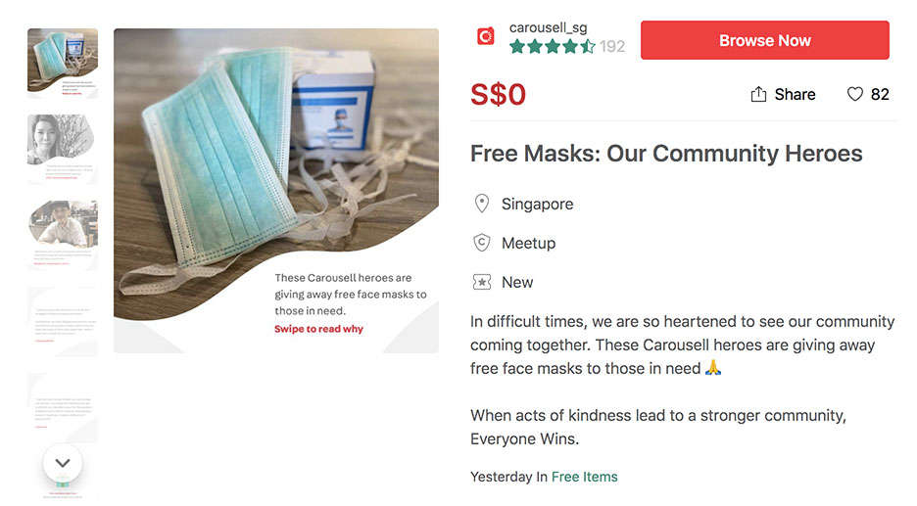The image size is (917, 506).
Task: Like the listing with the heart icon
Action: [x=855, y=94]
